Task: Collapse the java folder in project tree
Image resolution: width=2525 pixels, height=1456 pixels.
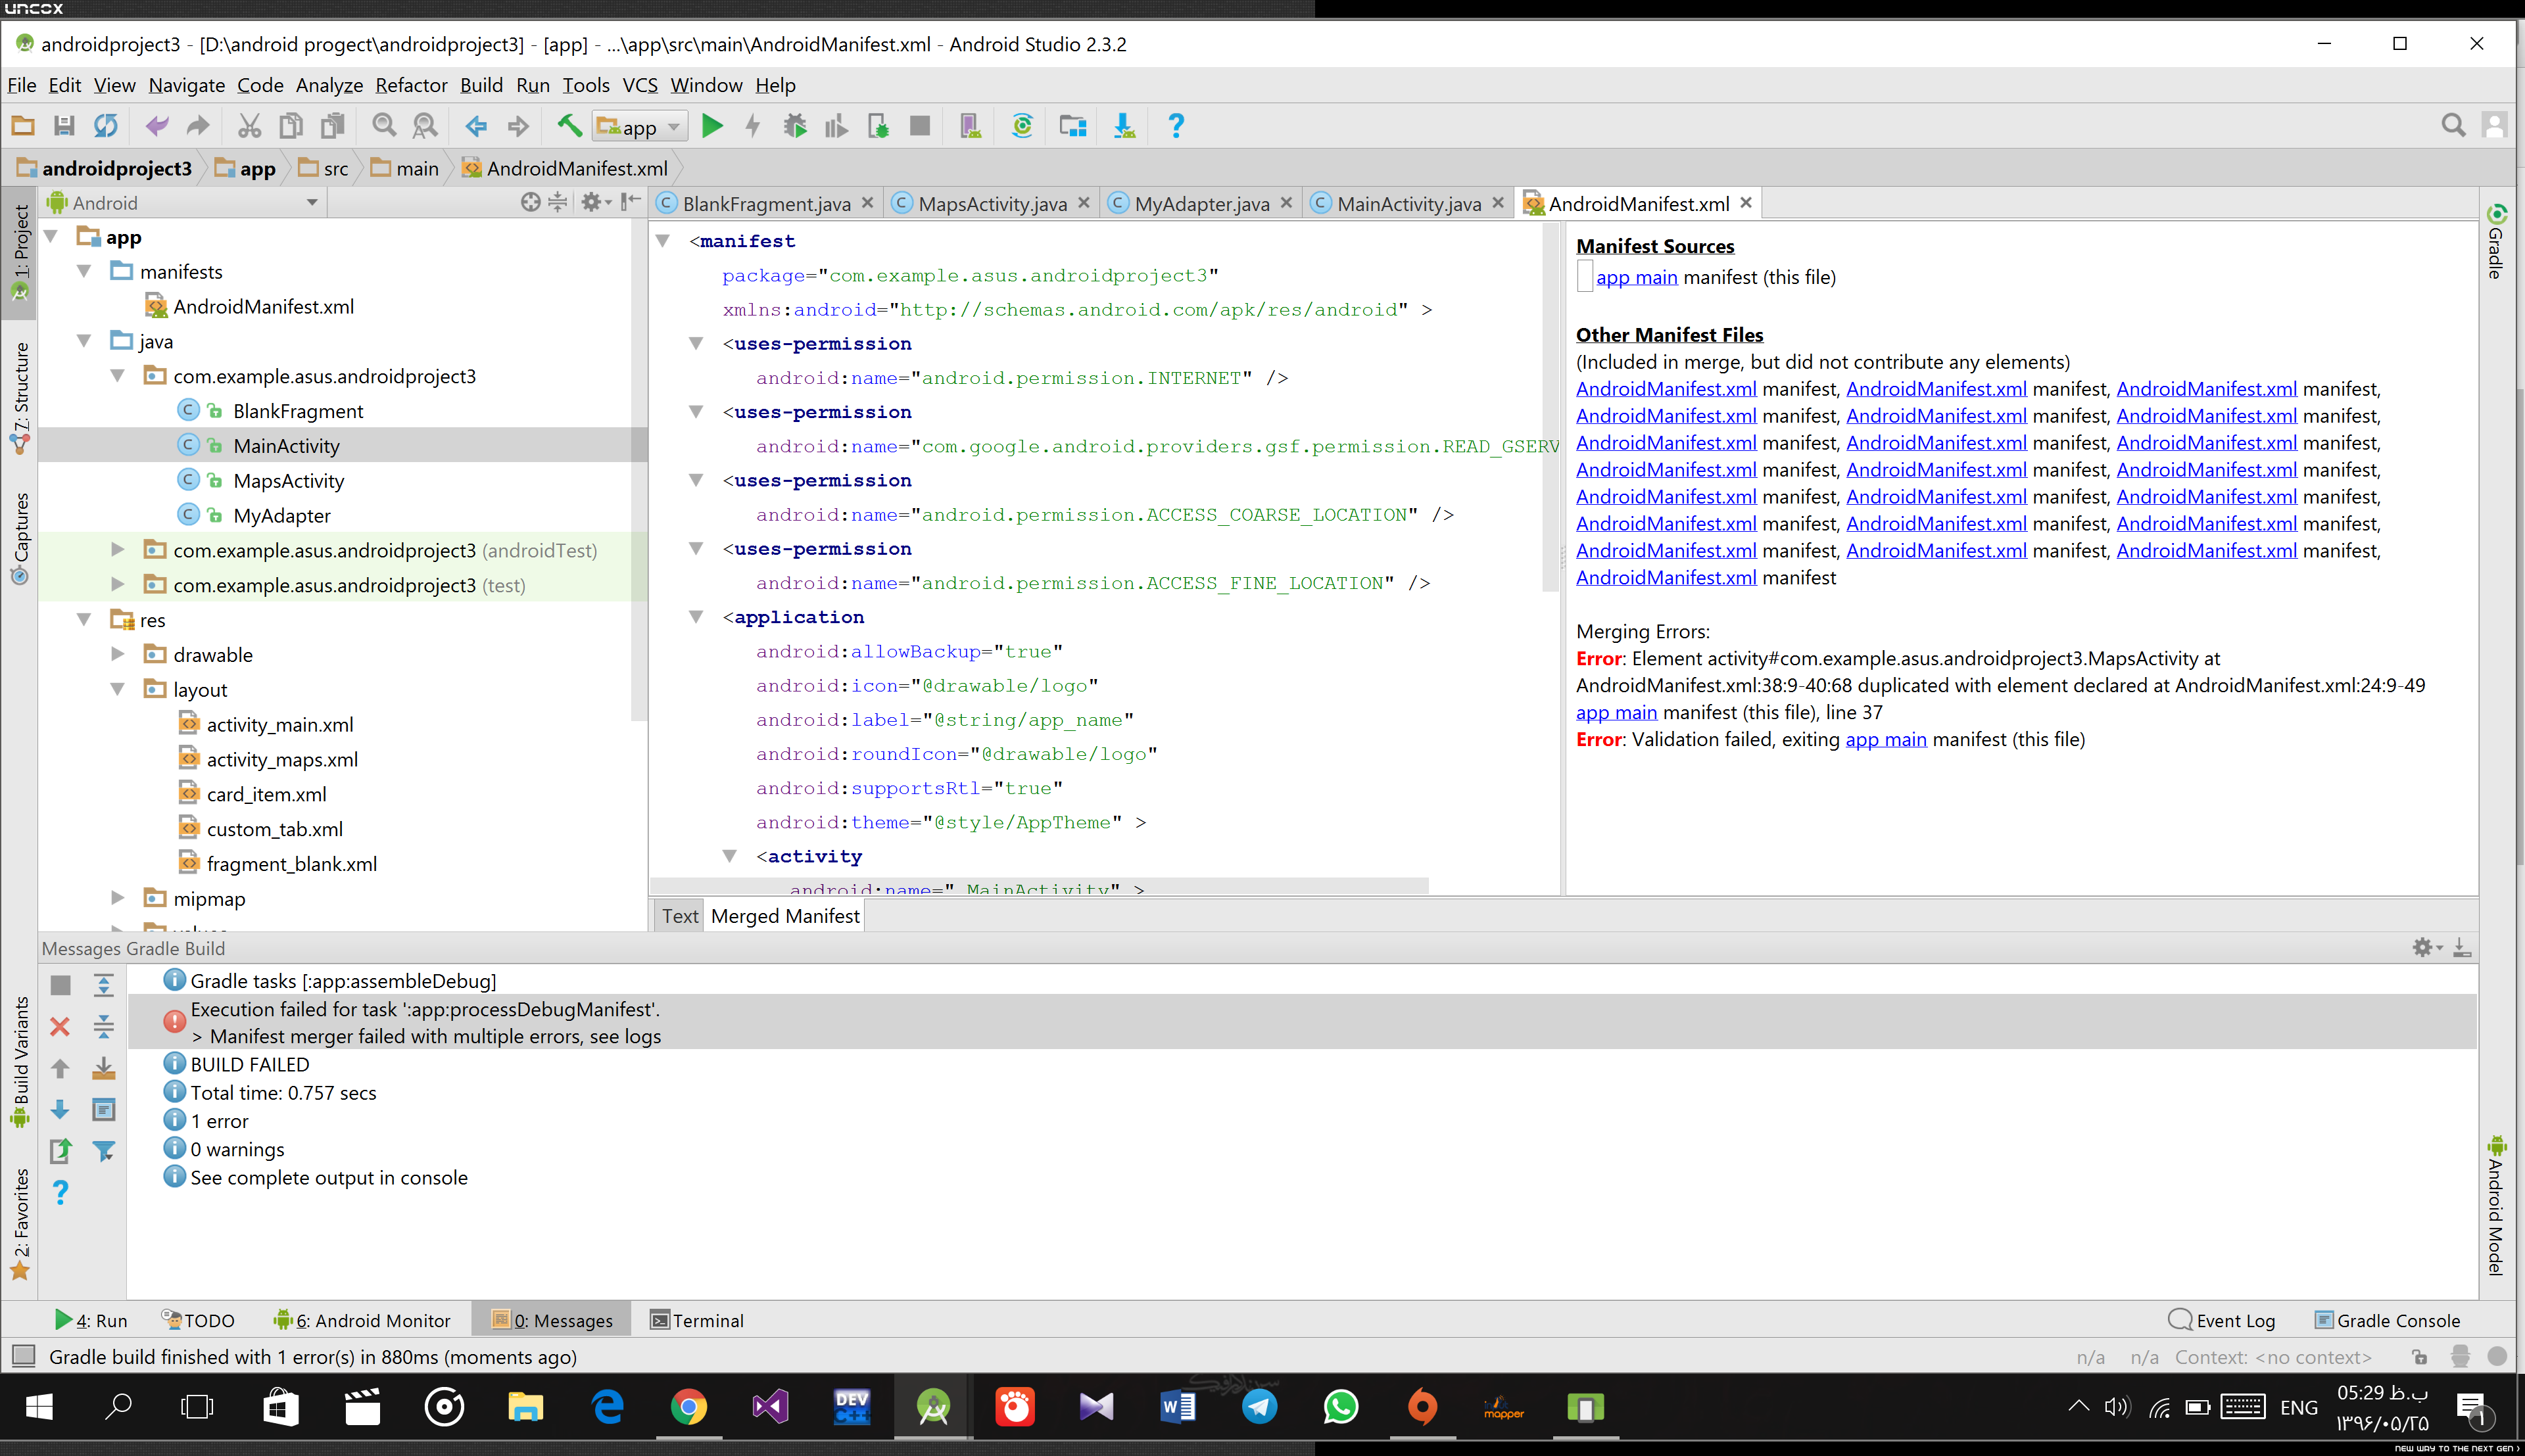Action: coord(84,342)
